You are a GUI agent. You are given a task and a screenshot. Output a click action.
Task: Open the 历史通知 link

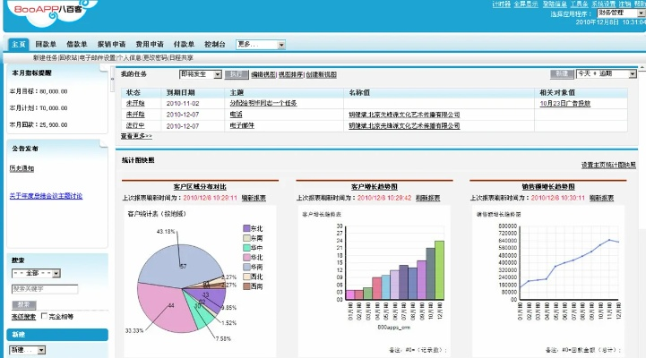pos(22,167)
